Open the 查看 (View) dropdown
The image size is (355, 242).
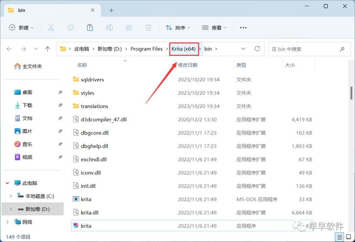[214, 28]
